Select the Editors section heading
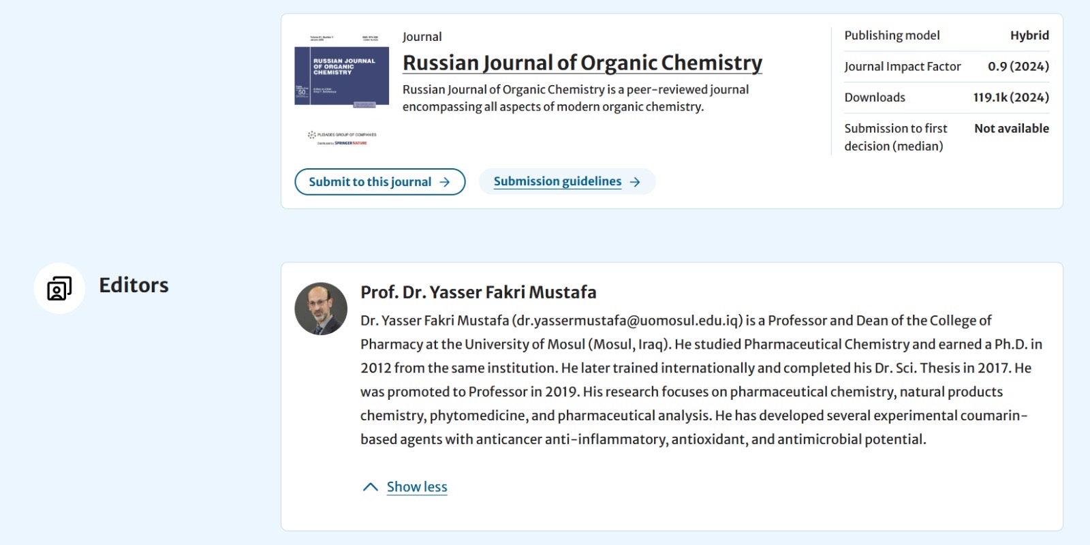1090x545 pixels. coord(134,285)
